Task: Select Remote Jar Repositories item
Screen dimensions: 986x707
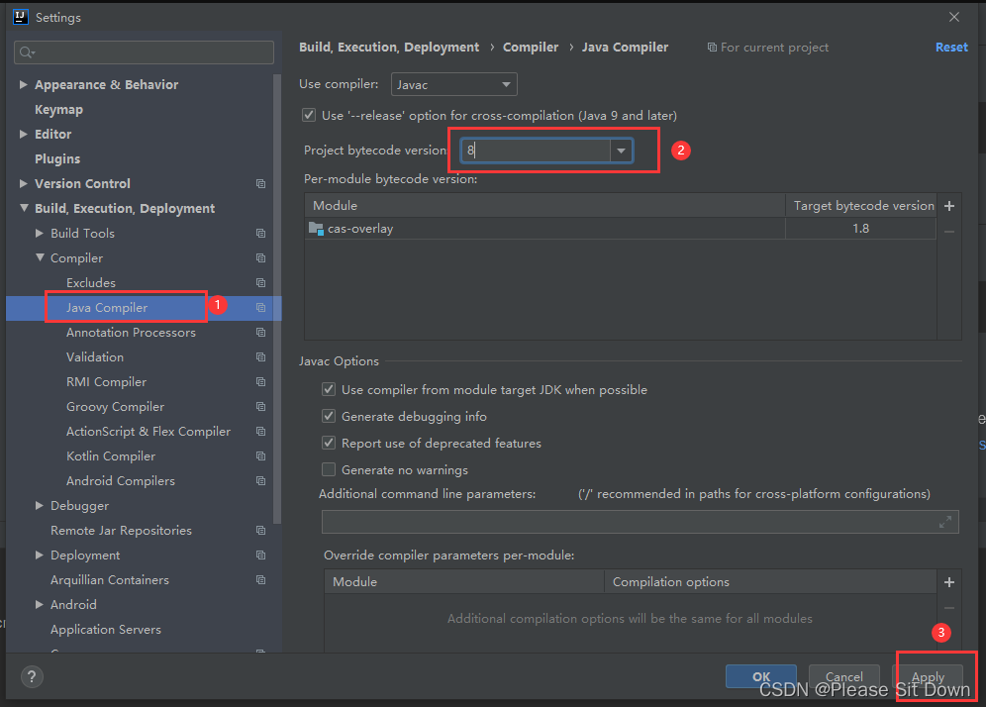Action: click(x=121, y=531)
